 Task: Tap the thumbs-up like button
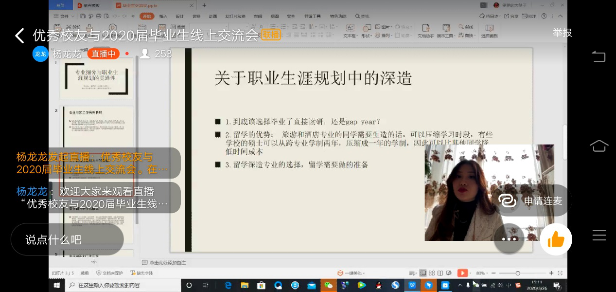pyautogui.click(x=556, y=239)
